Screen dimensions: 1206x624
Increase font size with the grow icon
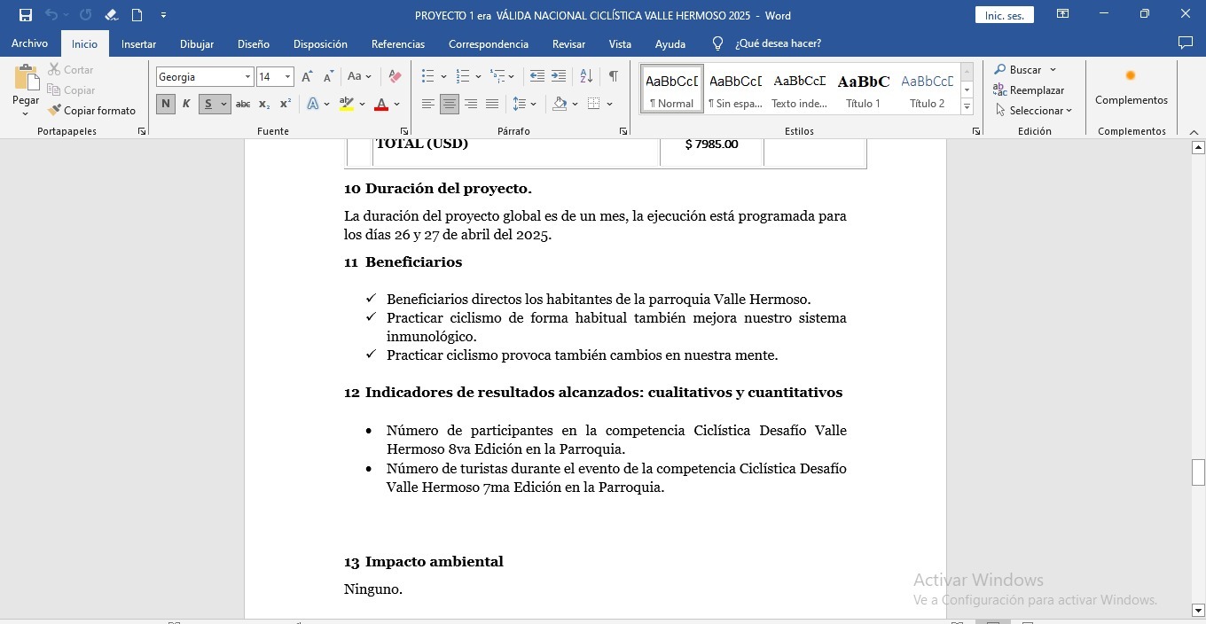[307, 77]
